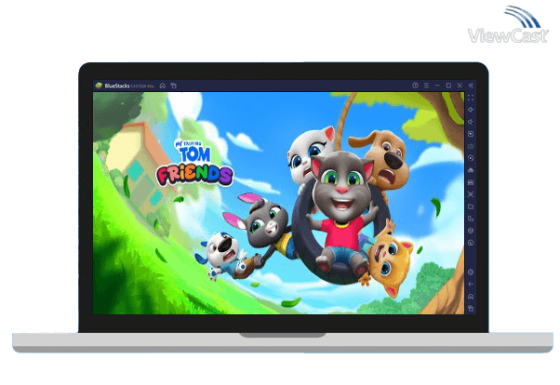Go to Android home via sidebar bottom icon
The width and height of the screenshot is (560, 385).
click(x=471, y=297)
